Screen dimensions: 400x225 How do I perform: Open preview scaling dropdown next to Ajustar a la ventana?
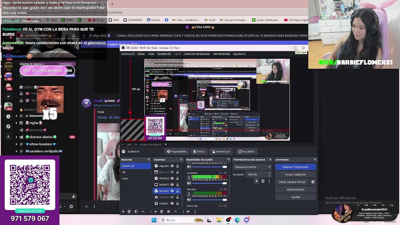(166, 144)
